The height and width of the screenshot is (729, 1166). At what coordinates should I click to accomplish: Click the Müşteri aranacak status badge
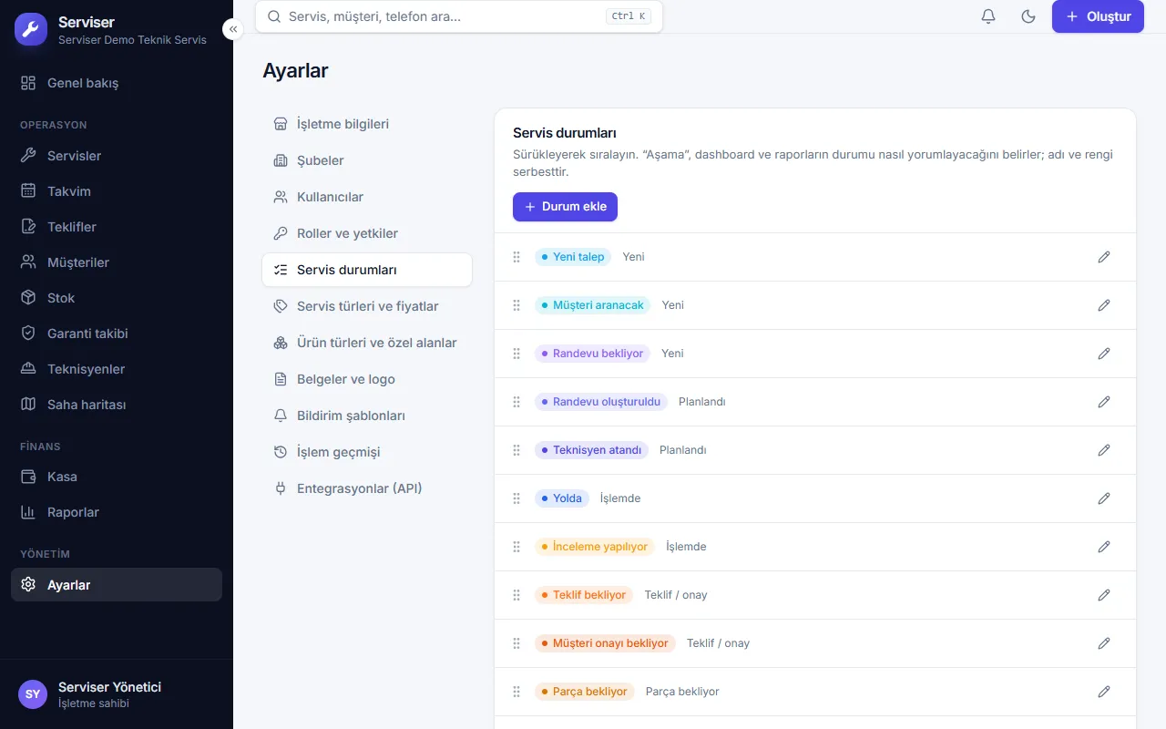pos(593,305)
